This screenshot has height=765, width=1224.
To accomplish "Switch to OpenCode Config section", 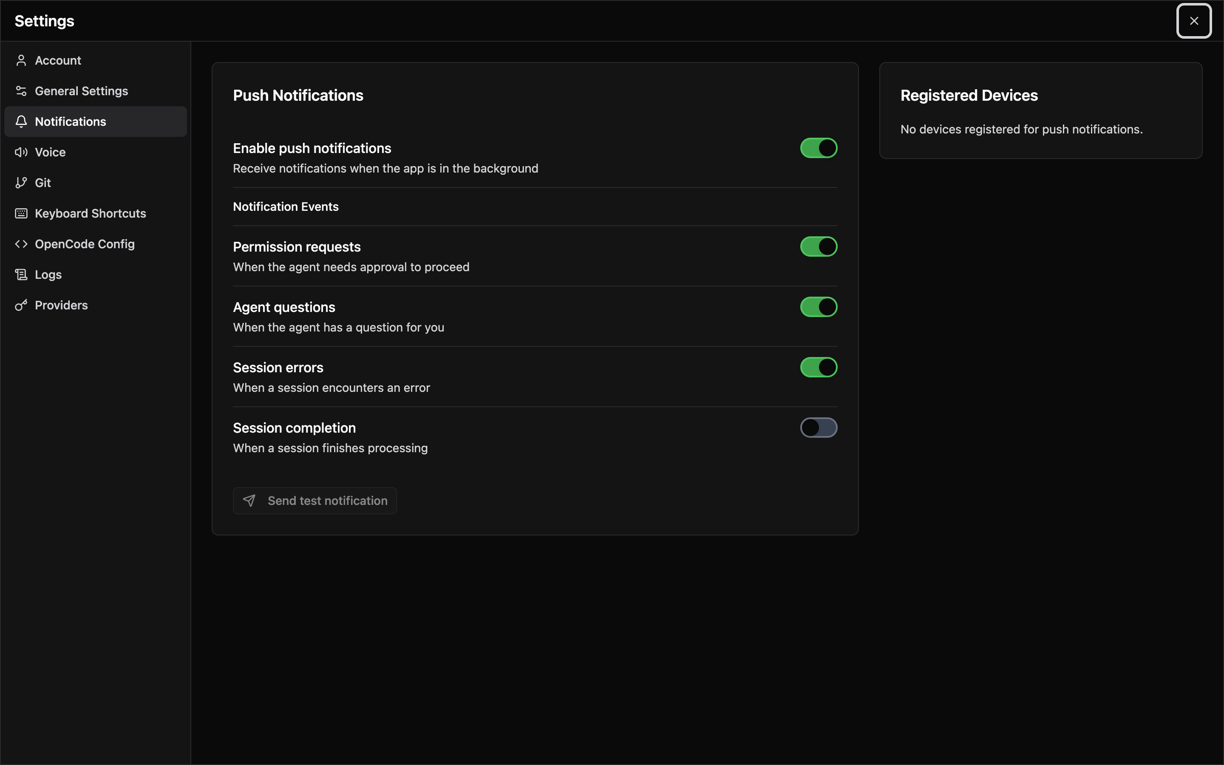I will [x=96, y=244].
